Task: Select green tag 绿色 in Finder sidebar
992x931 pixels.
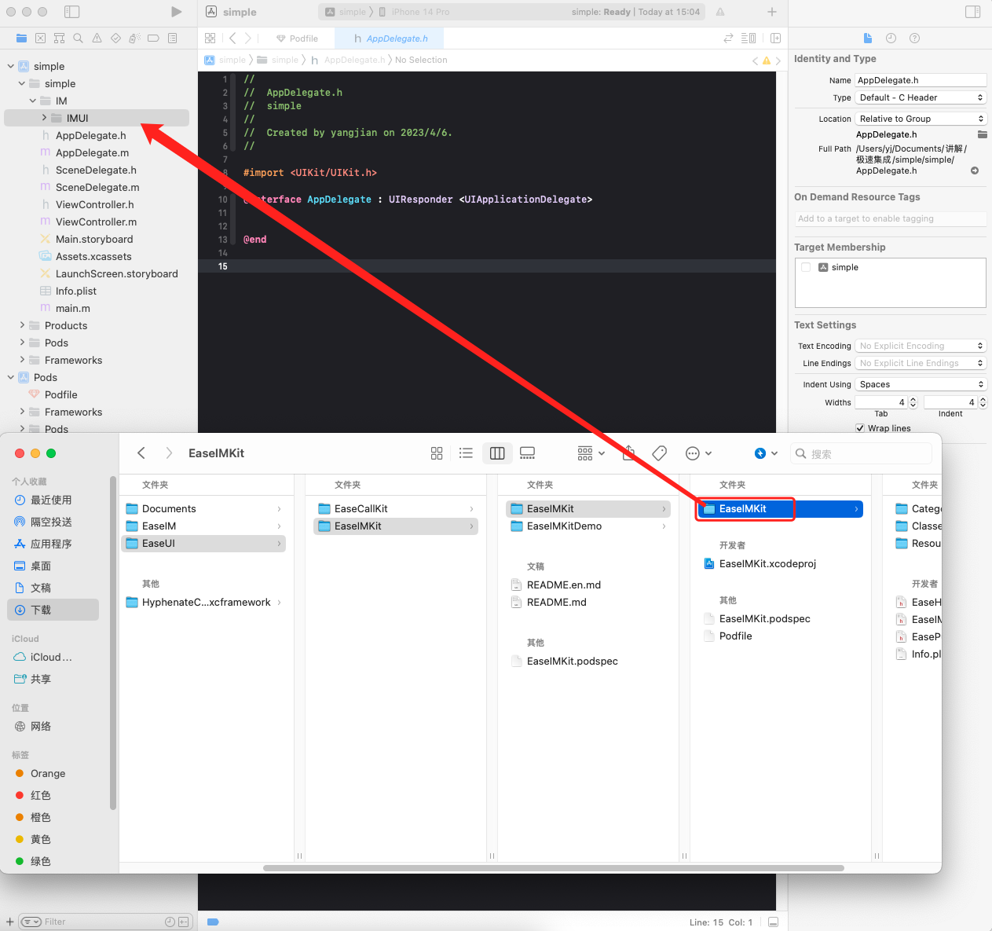Action: tap(41, 861)
